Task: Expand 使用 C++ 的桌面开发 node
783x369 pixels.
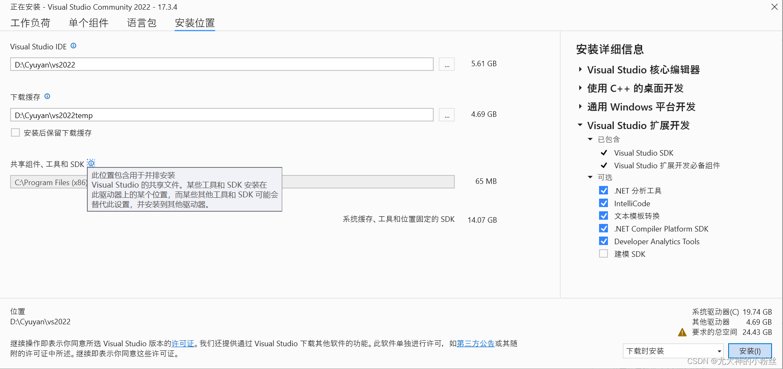Action: (580, 88)
